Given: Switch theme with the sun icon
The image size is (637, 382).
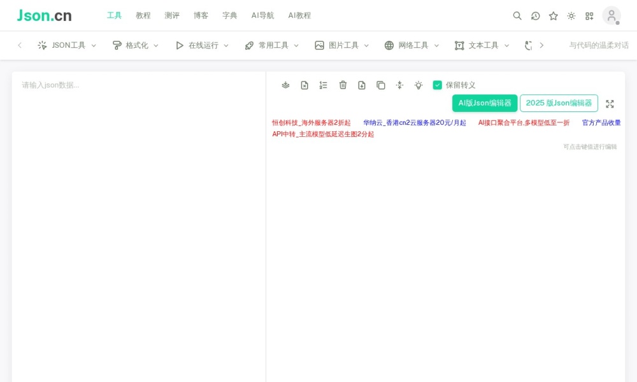Looking at the screenshot, I should click(571, 16).
